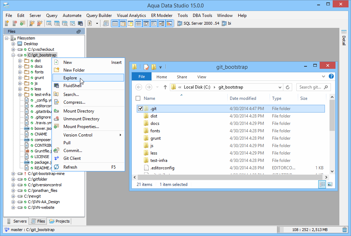The height and width of the screenshot is (236, 351).
Task: Choose Compress... in context menu
Action: (88, 102)
